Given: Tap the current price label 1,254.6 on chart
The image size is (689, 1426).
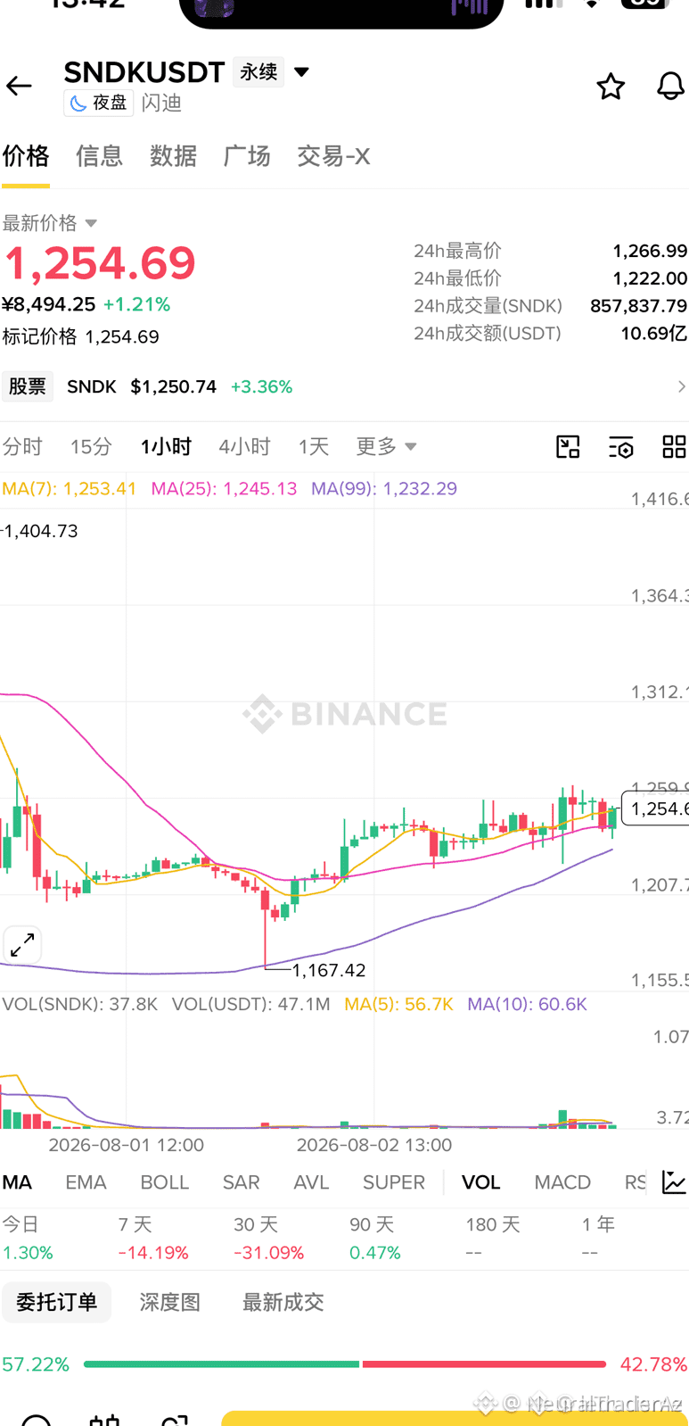Looking at the screenshot, I should 654,808.
